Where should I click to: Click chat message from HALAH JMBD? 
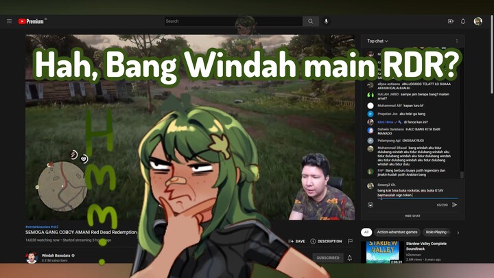(413, 96)
